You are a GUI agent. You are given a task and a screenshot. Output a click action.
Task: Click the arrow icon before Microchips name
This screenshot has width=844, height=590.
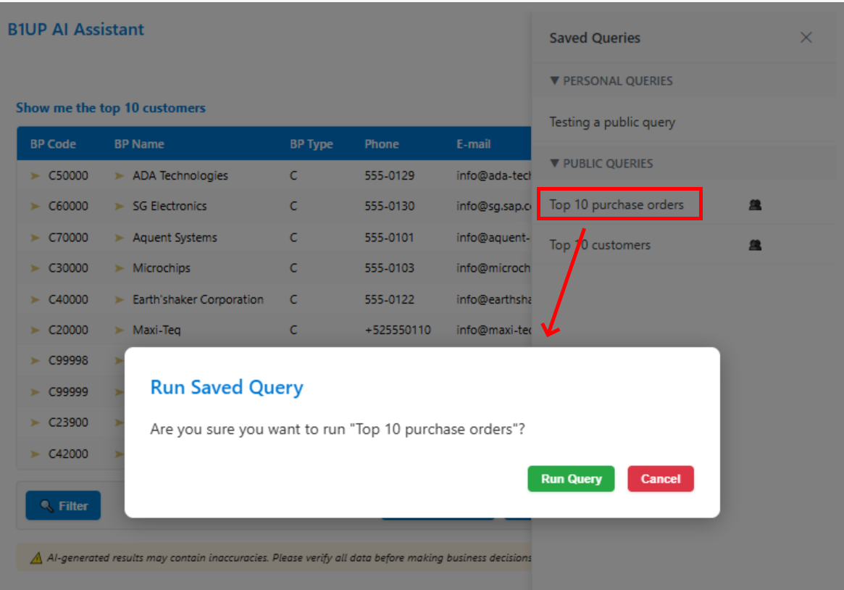(120, 268)
